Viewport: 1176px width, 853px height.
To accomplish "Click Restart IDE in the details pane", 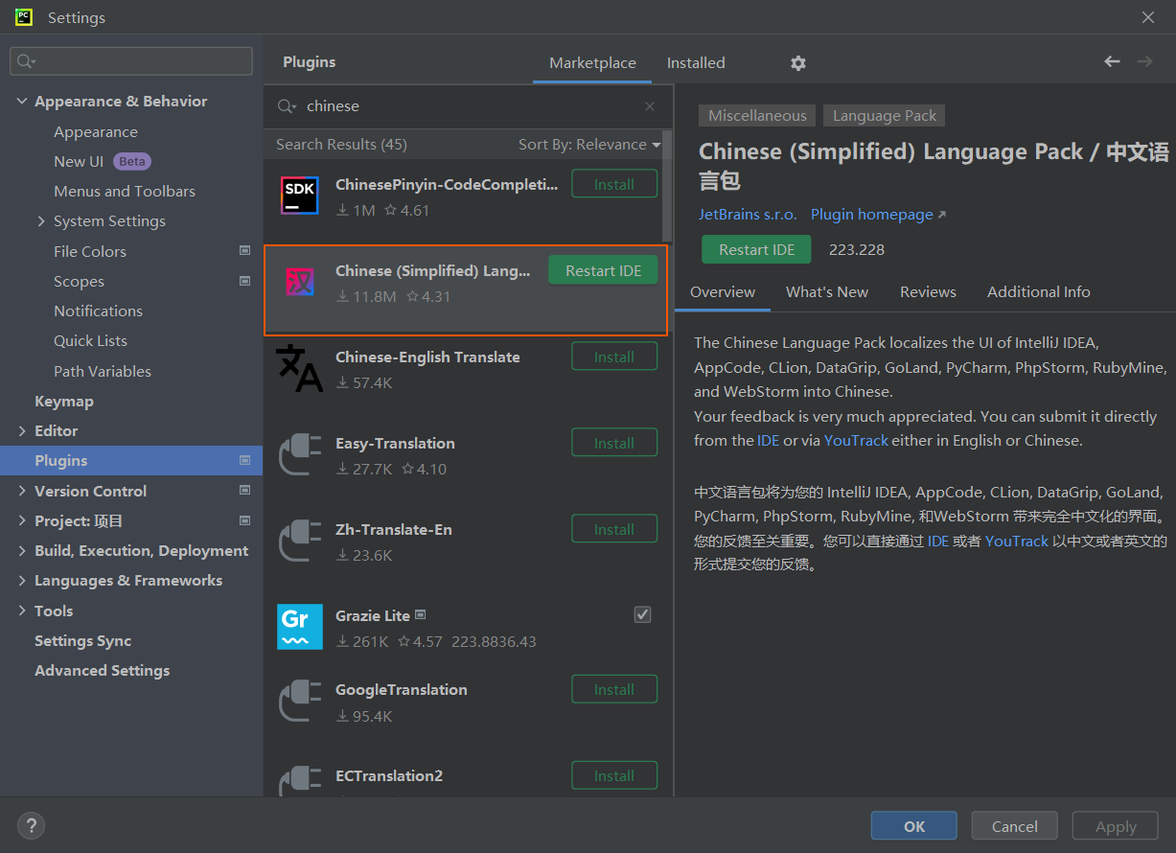I will click(x=756, y=249).
